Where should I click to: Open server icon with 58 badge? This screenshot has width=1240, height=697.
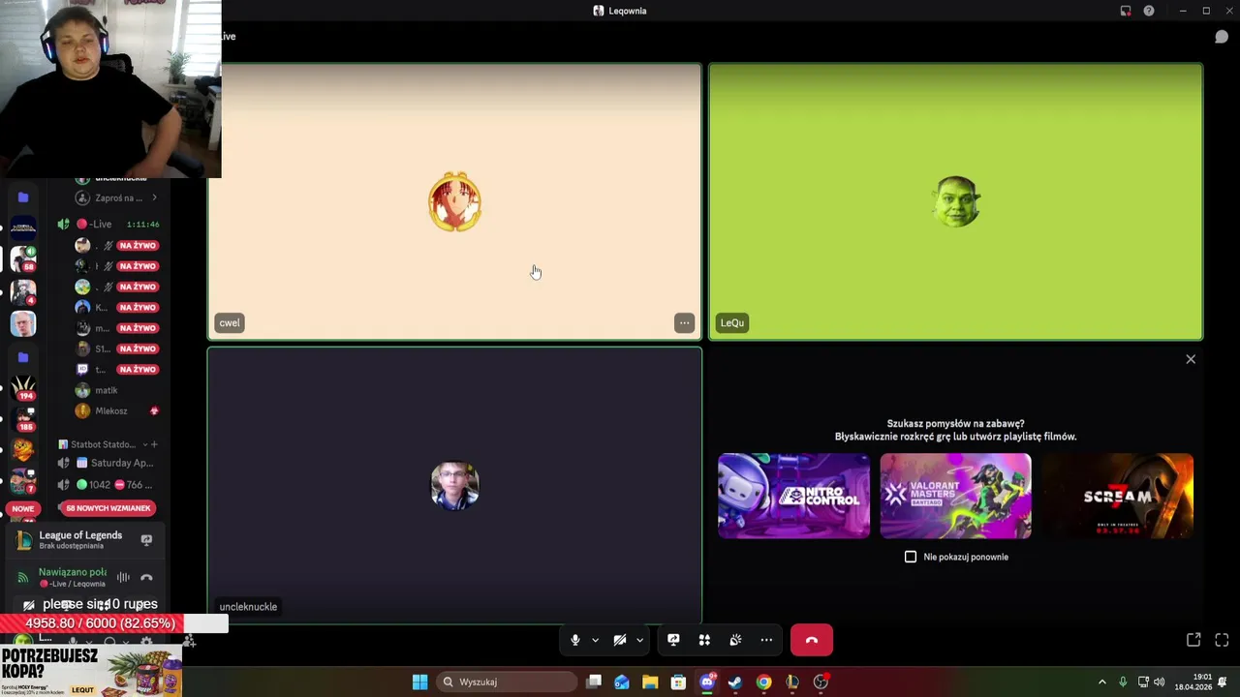tap(23, 259)
